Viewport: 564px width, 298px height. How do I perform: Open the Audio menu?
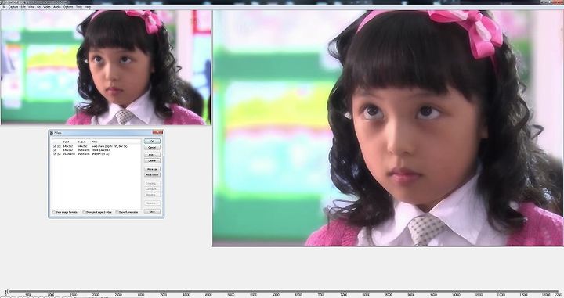pos(57,7)
